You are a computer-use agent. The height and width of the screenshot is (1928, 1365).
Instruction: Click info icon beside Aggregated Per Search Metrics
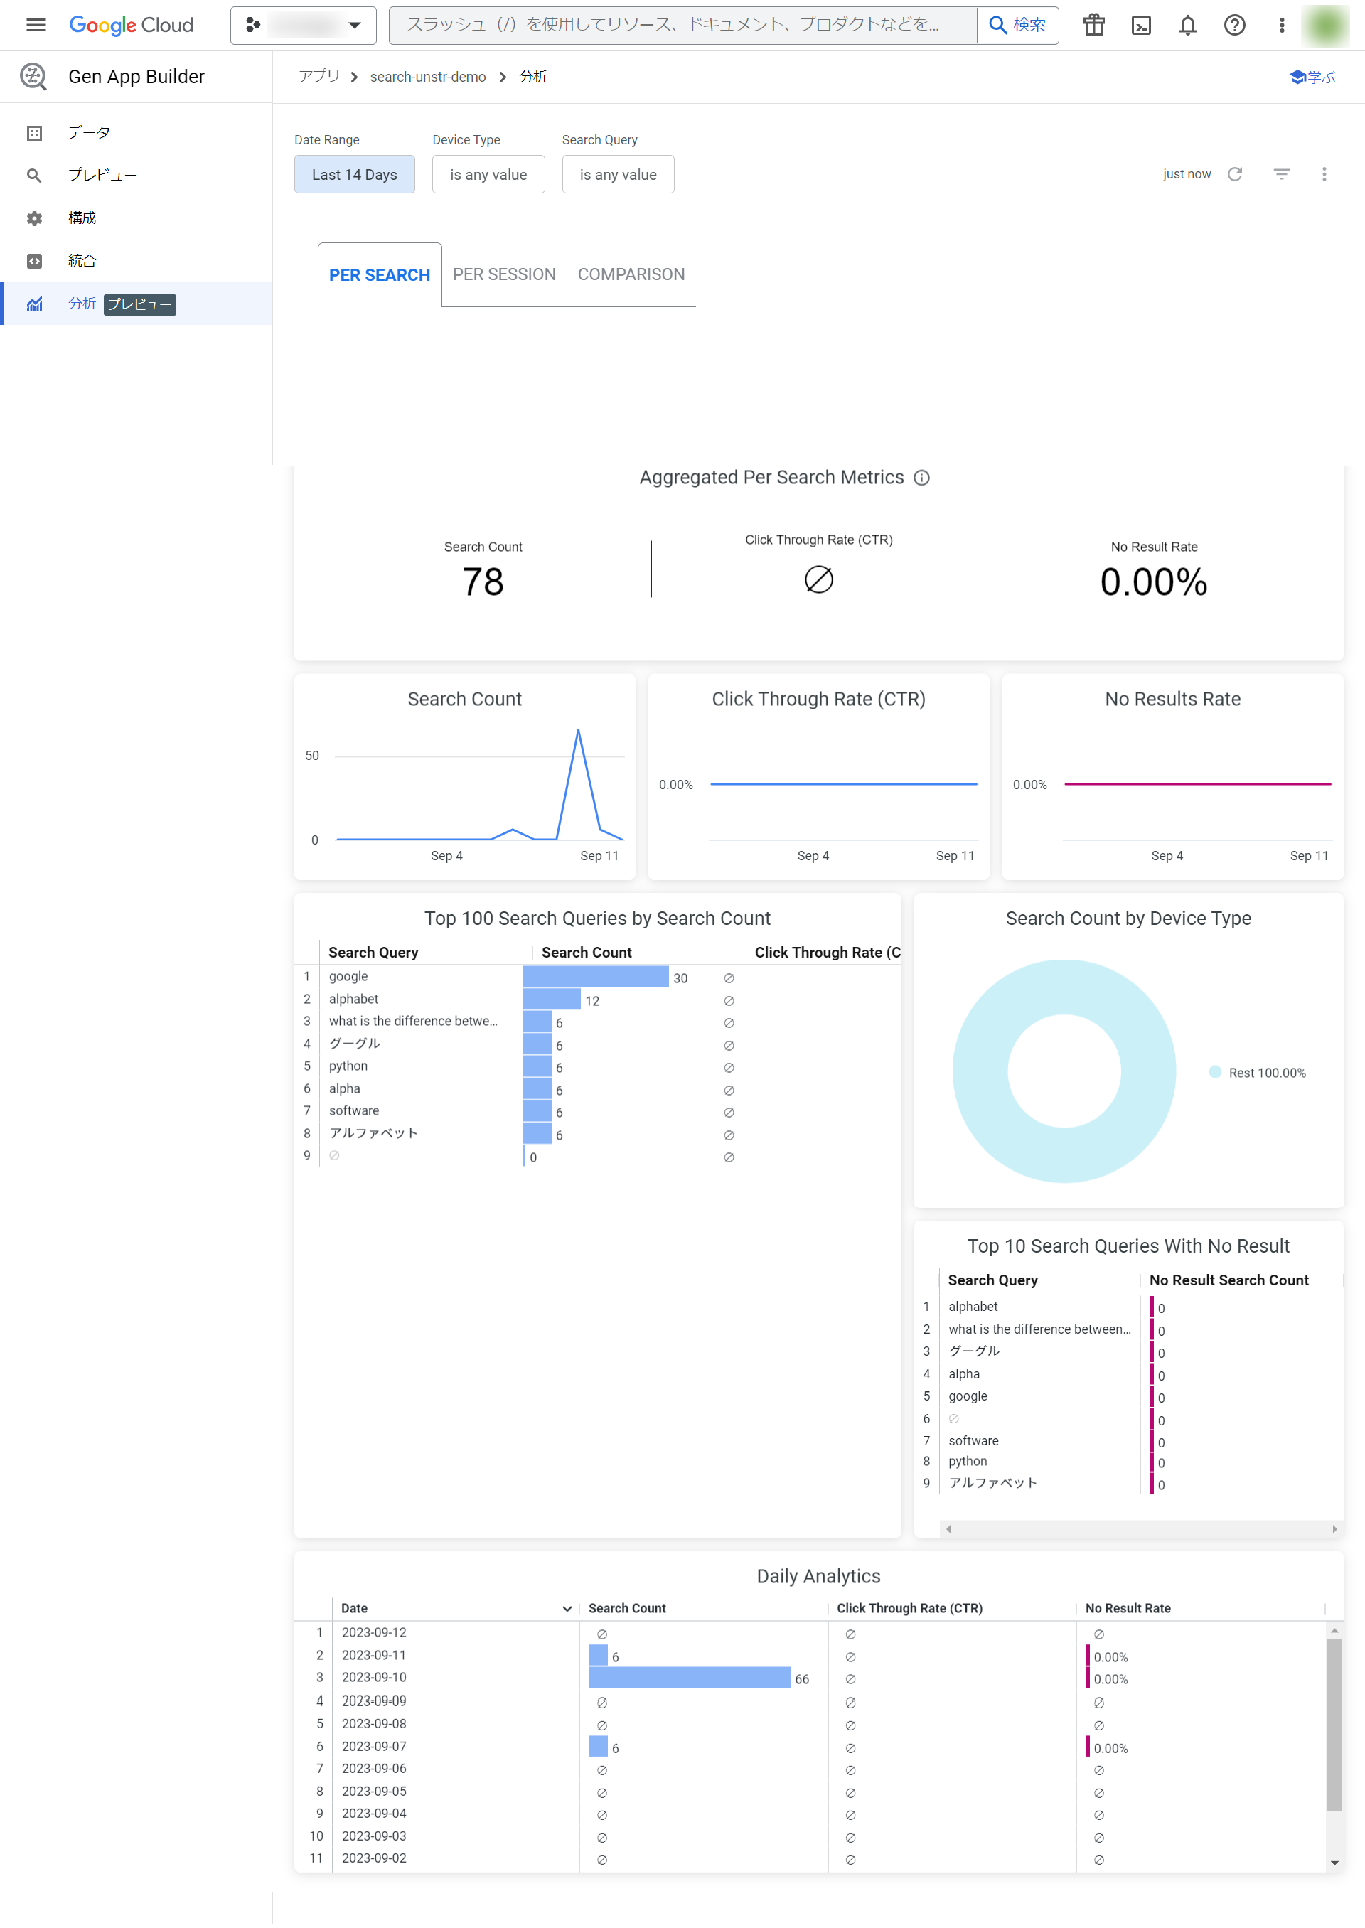pos(921,477)
